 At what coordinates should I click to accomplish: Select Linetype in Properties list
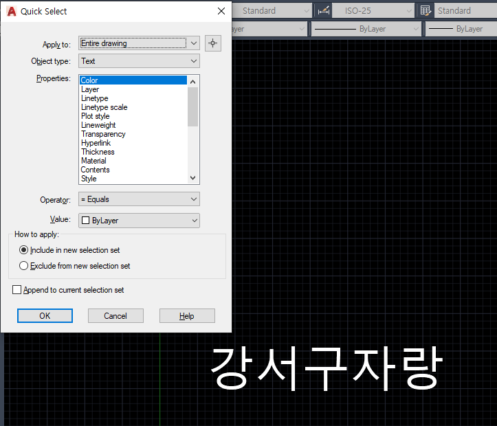pos(133,98)
